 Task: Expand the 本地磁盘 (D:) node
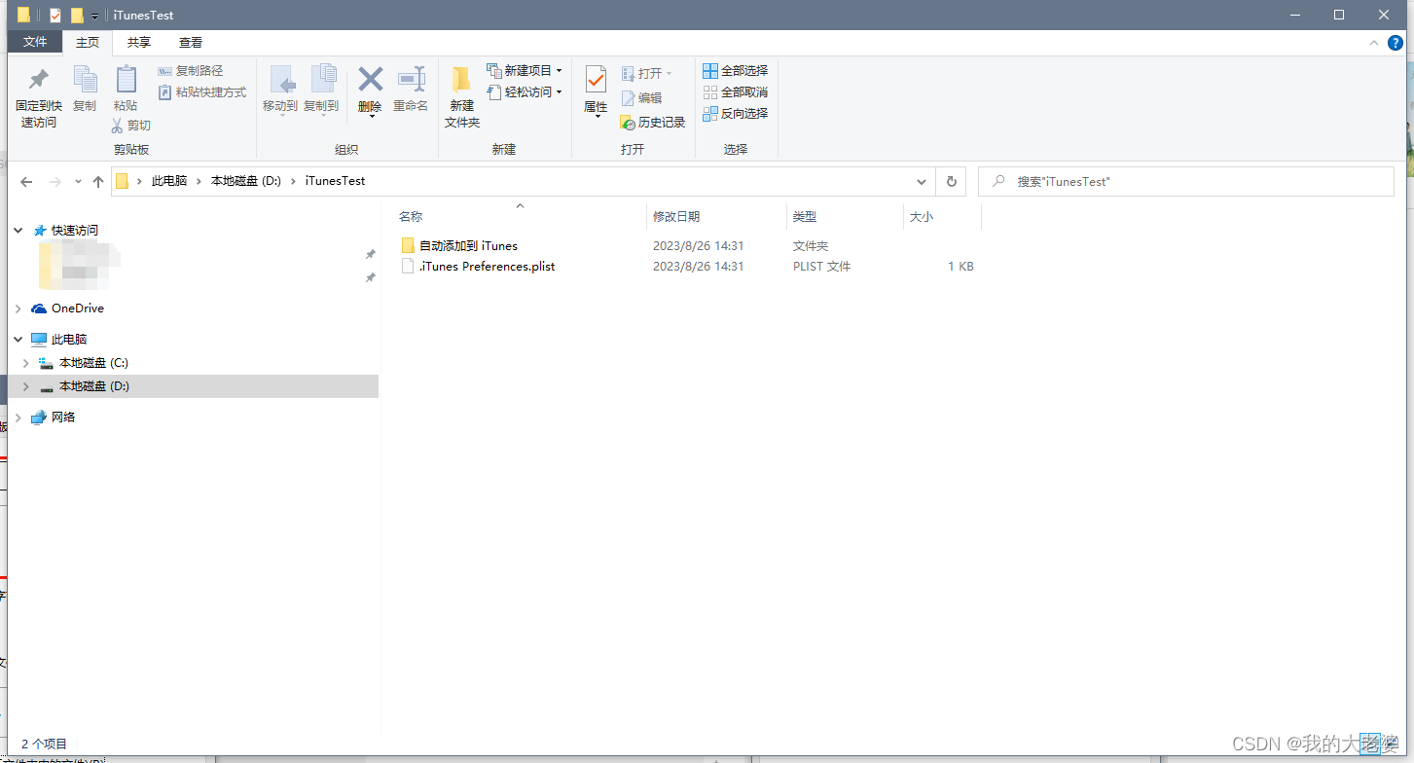26,386
